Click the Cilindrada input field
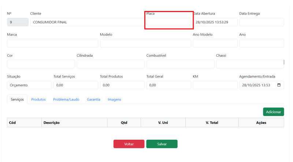 pos(111,64)
